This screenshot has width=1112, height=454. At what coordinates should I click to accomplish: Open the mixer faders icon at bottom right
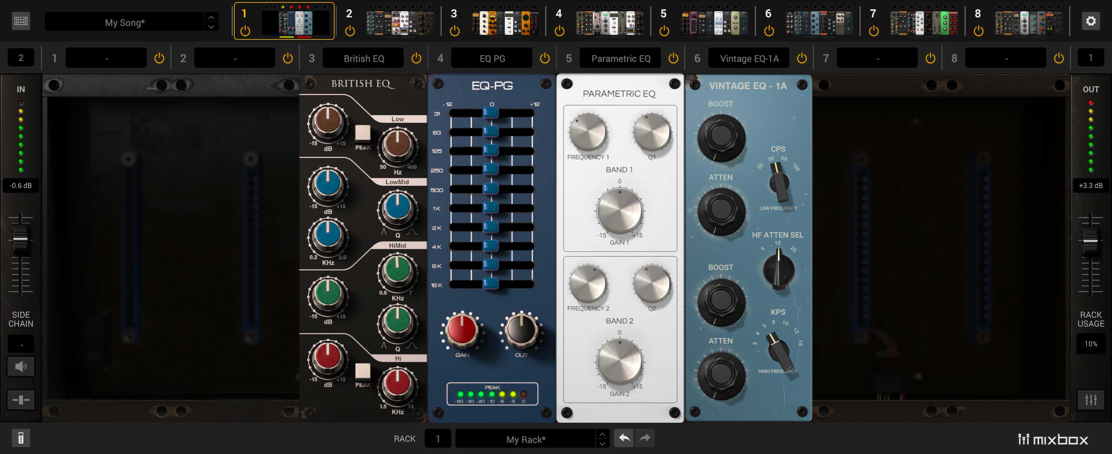click(1090, 400)
